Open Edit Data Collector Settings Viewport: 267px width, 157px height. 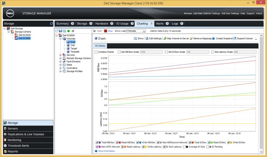[207, 13]
